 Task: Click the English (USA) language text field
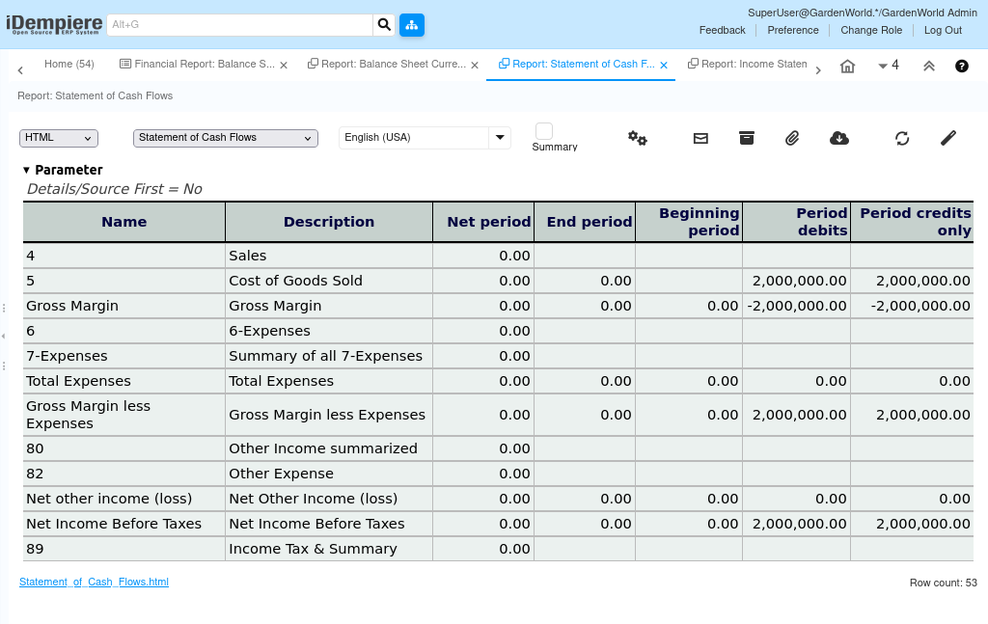(x=414, y=137)
